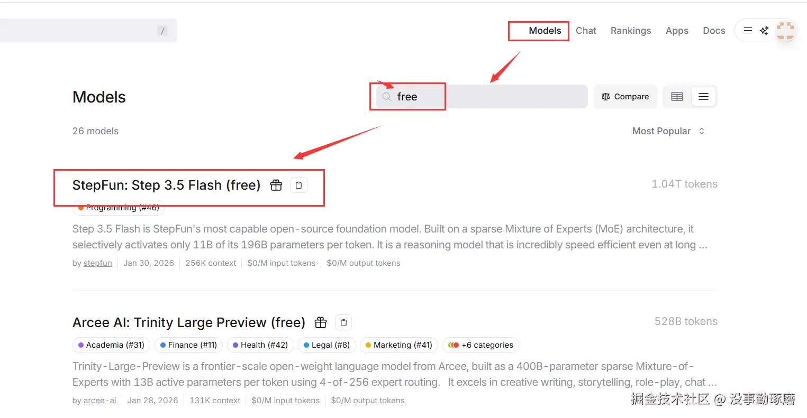
Task: Click the '1.04T tokens' usage text
Action: coord(684,184)
